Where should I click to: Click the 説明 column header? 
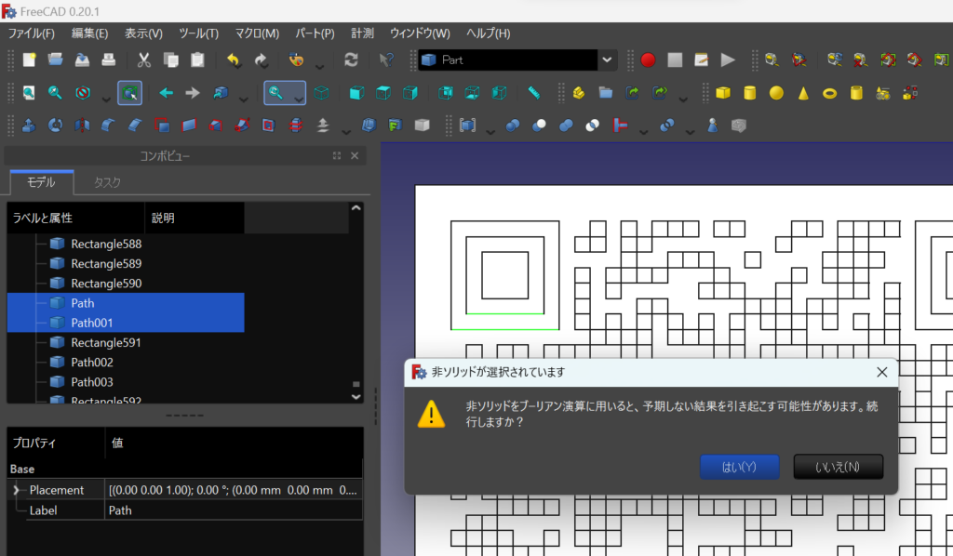tap(195, 218)
